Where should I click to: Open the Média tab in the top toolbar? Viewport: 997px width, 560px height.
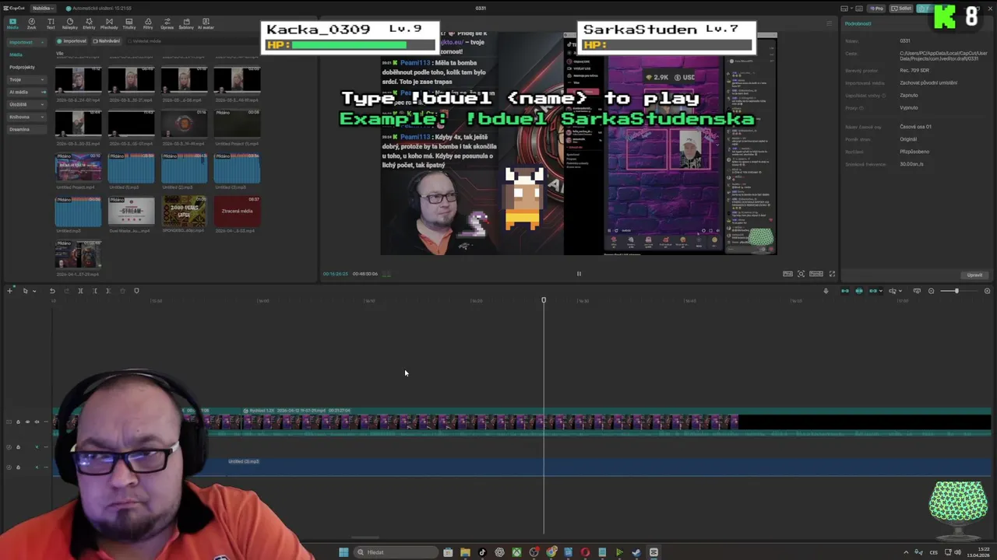12,23
